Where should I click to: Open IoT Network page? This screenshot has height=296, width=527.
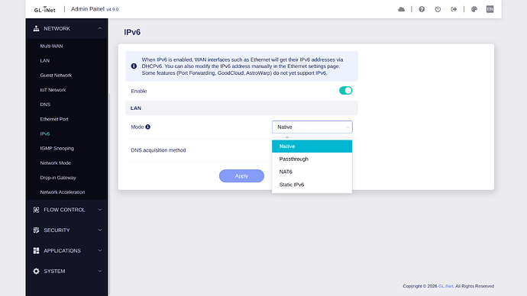tap(53, 90)
